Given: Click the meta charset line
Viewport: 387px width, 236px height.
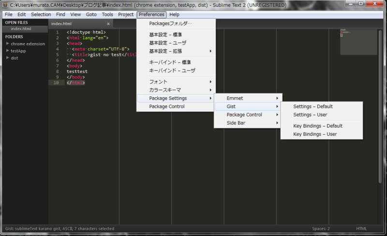Looking at the screenshot, I should [101, 49].
